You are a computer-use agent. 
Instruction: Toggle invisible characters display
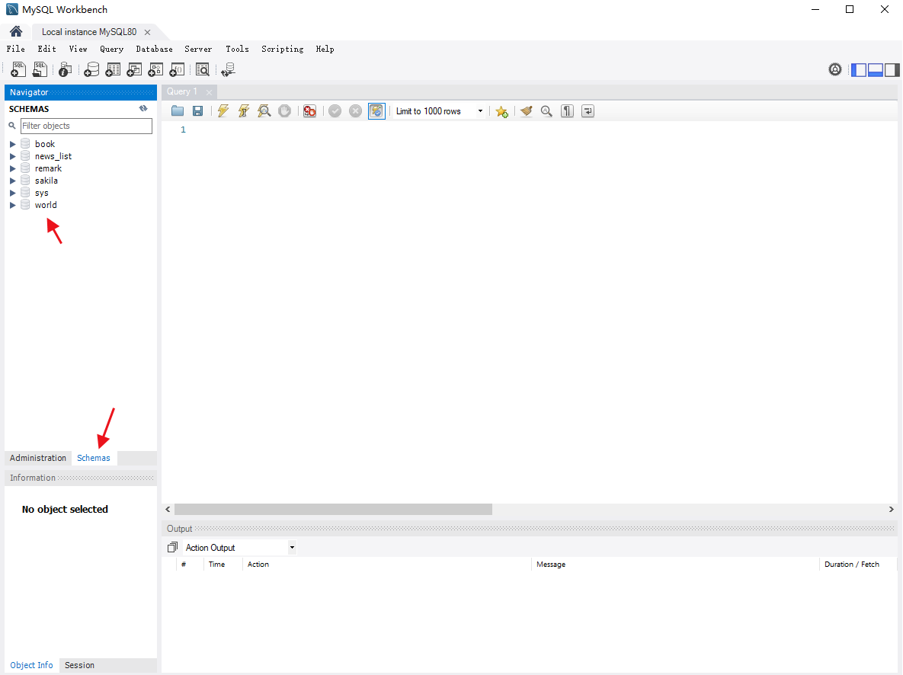(x=567, y=111)
